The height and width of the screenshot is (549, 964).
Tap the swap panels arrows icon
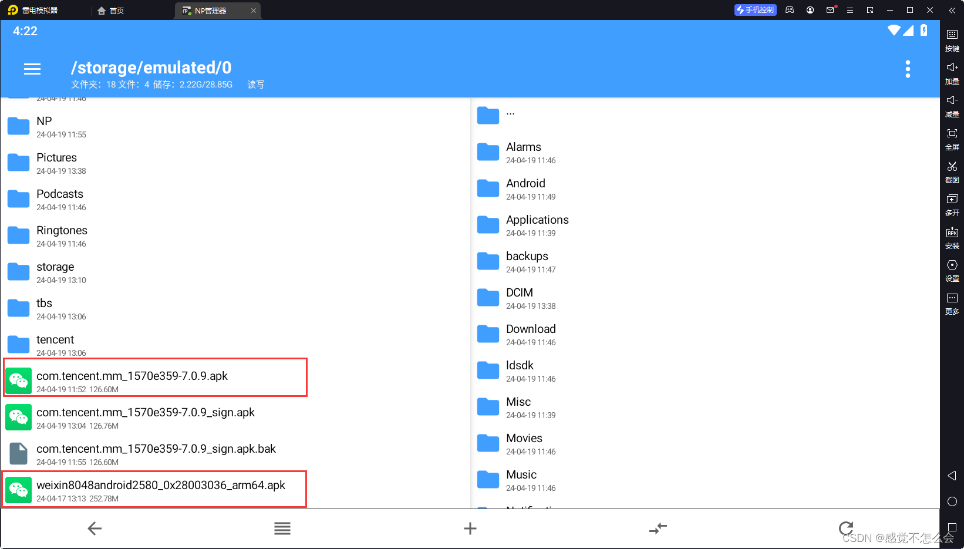[x=658, y=528]
